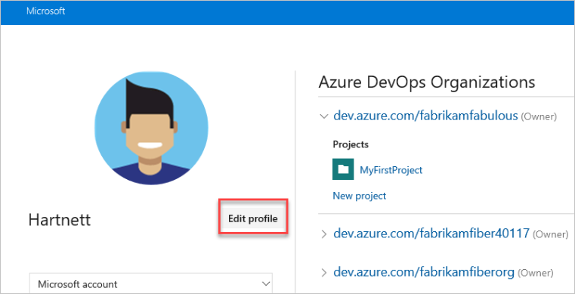The image size is (575, 294).
Task: Expand the fabrikamfiberorg organization chevron
Action: [x=324, y=272]
